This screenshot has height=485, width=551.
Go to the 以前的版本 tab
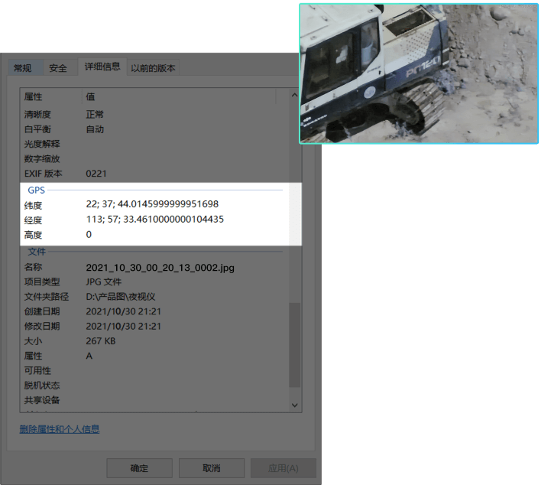[x=153, y=68]
